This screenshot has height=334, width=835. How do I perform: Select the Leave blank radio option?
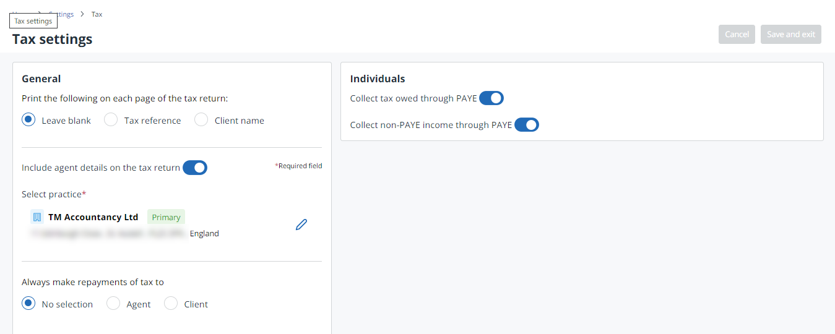(x=28, y=120)
